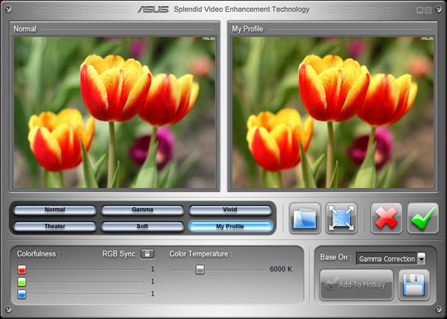Select the Gamma preset mode
The image size is (447, 319).
tap(142, 210)
